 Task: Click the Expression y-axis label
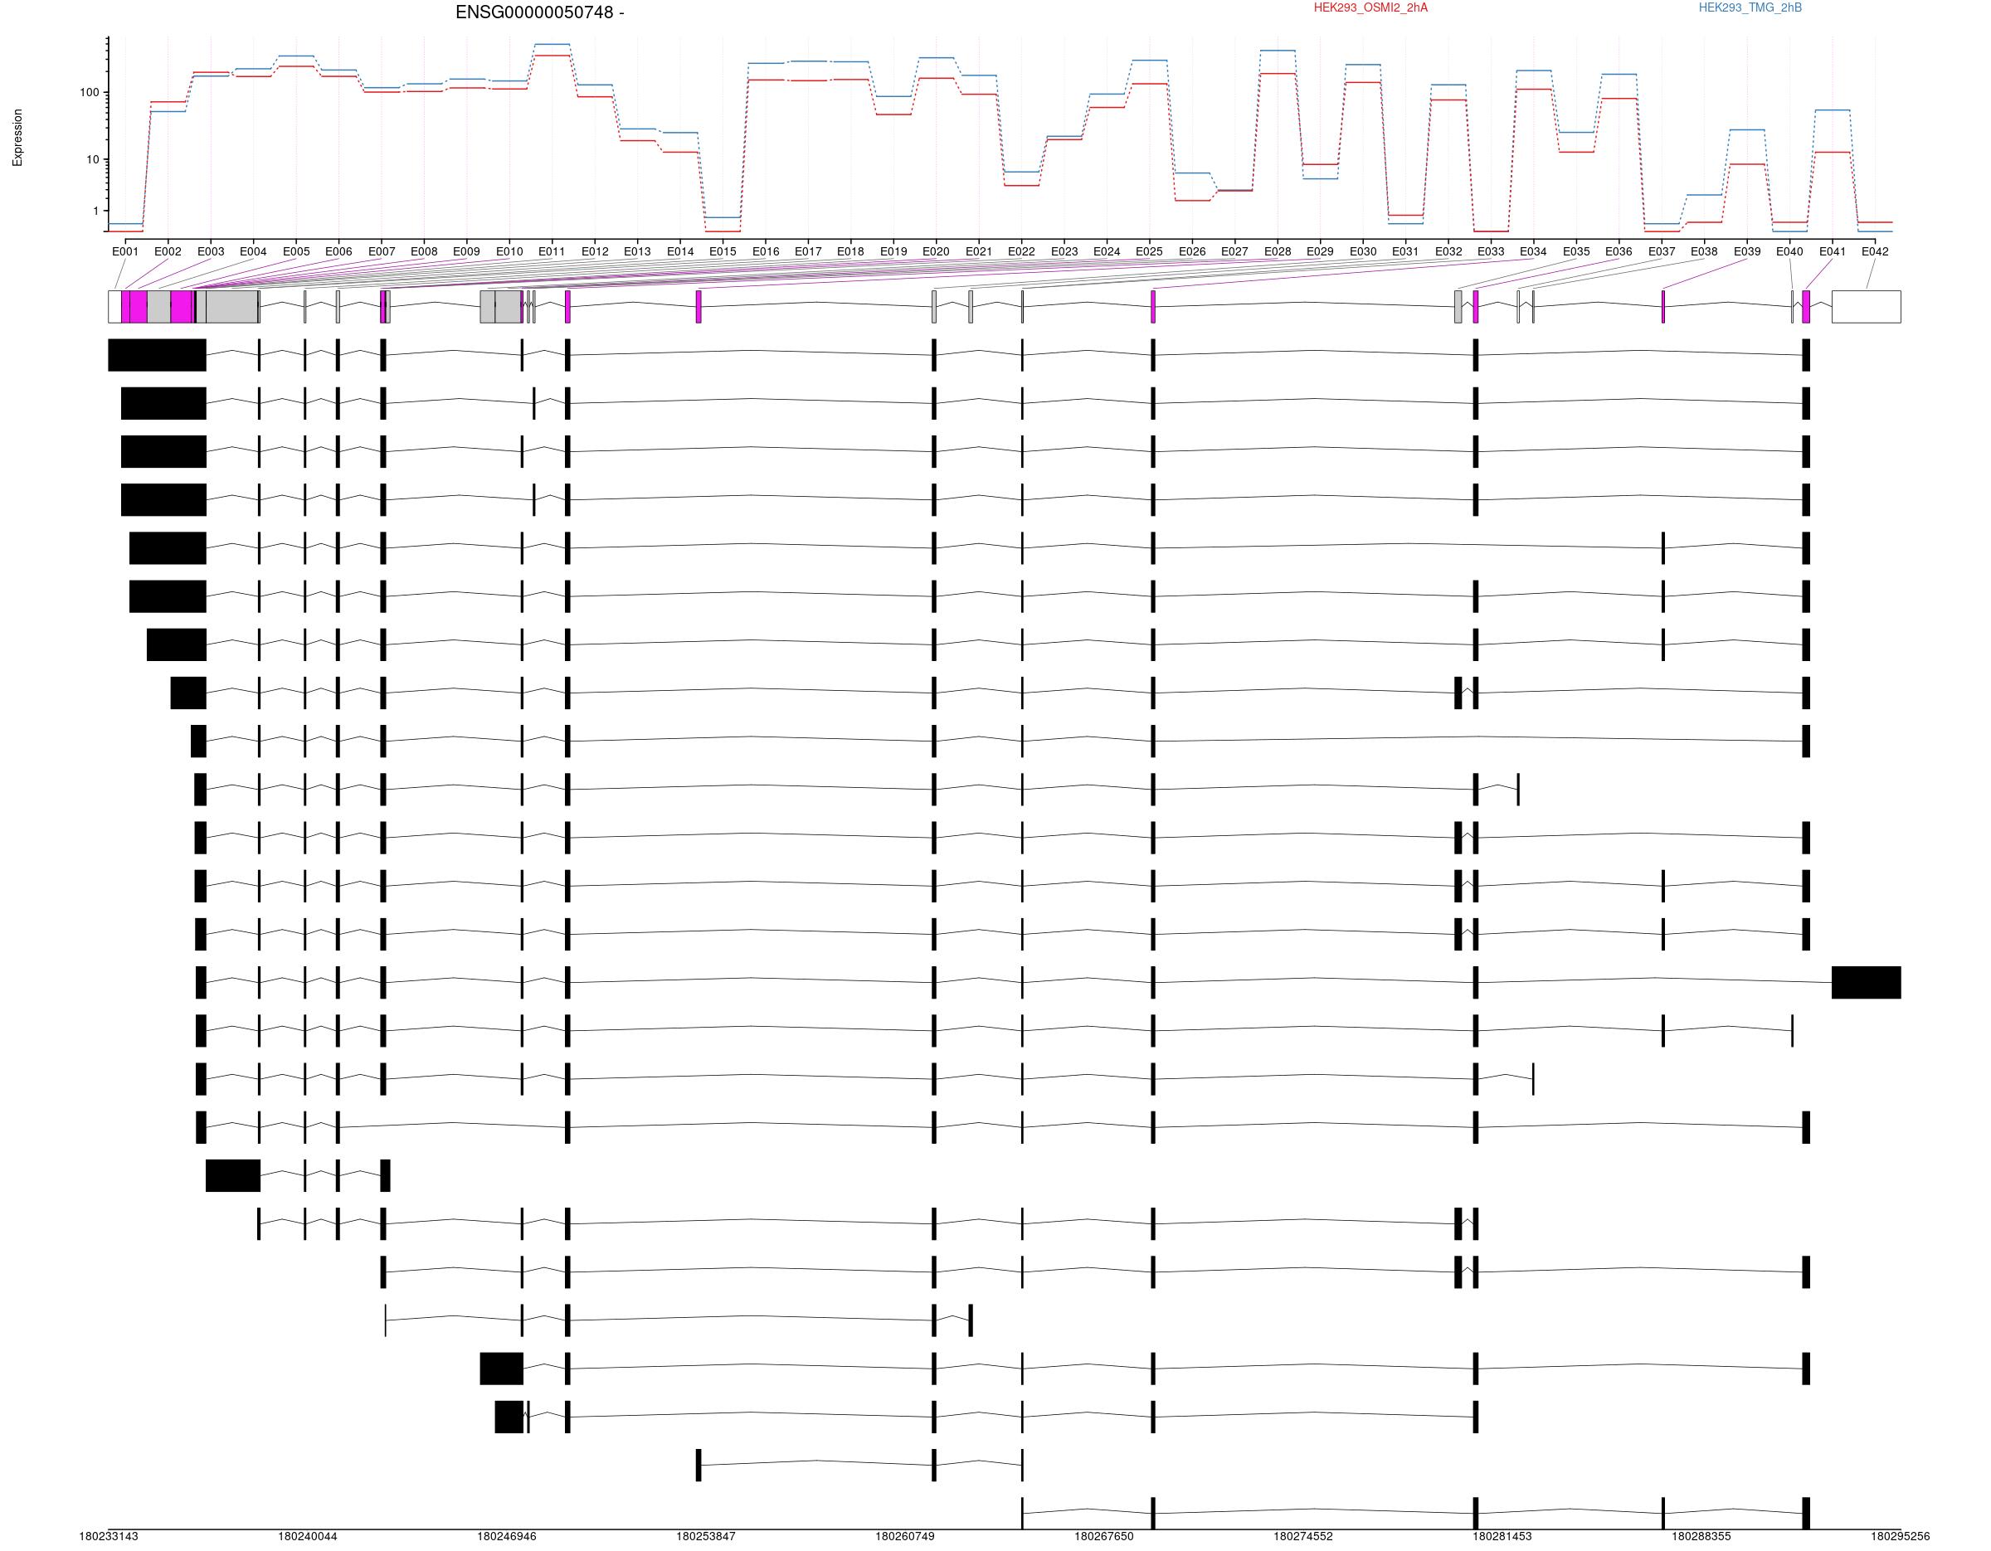pos(17,138)
